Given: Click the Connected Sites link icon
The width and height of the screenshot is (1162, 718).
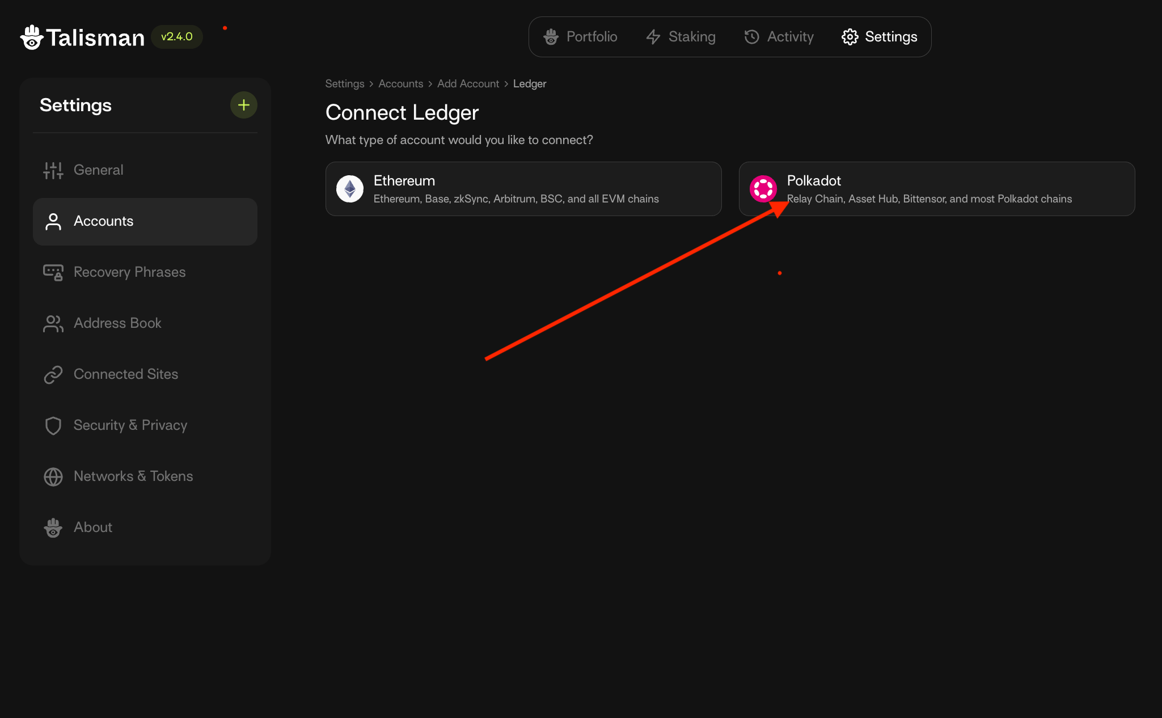Looking at the screenshot, I should pos(53,374).
